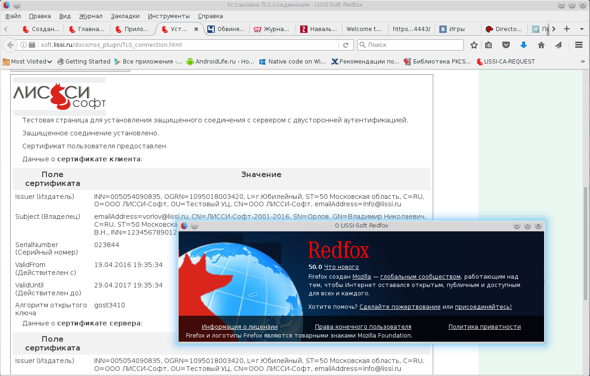
Task: Go to the home page icon
Action: point(541,45)
